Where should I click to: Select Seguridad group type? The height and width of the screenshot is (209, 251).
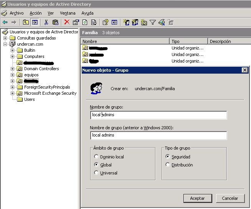(x=167, y=156)
